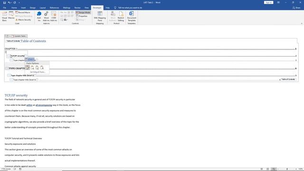Click the zoom slider handle
This screenshot has height=171, width=304.
(x=287, y=169)
